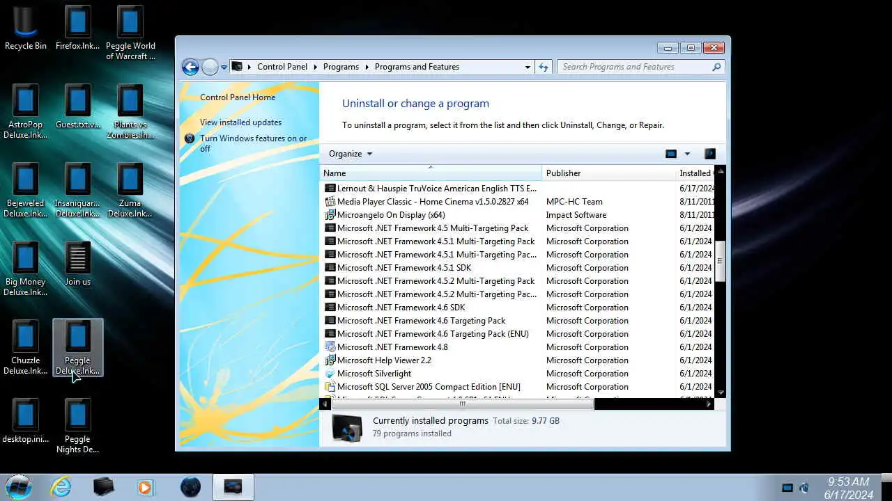
Task: Select the Join us desktop file
Action: 77,264
